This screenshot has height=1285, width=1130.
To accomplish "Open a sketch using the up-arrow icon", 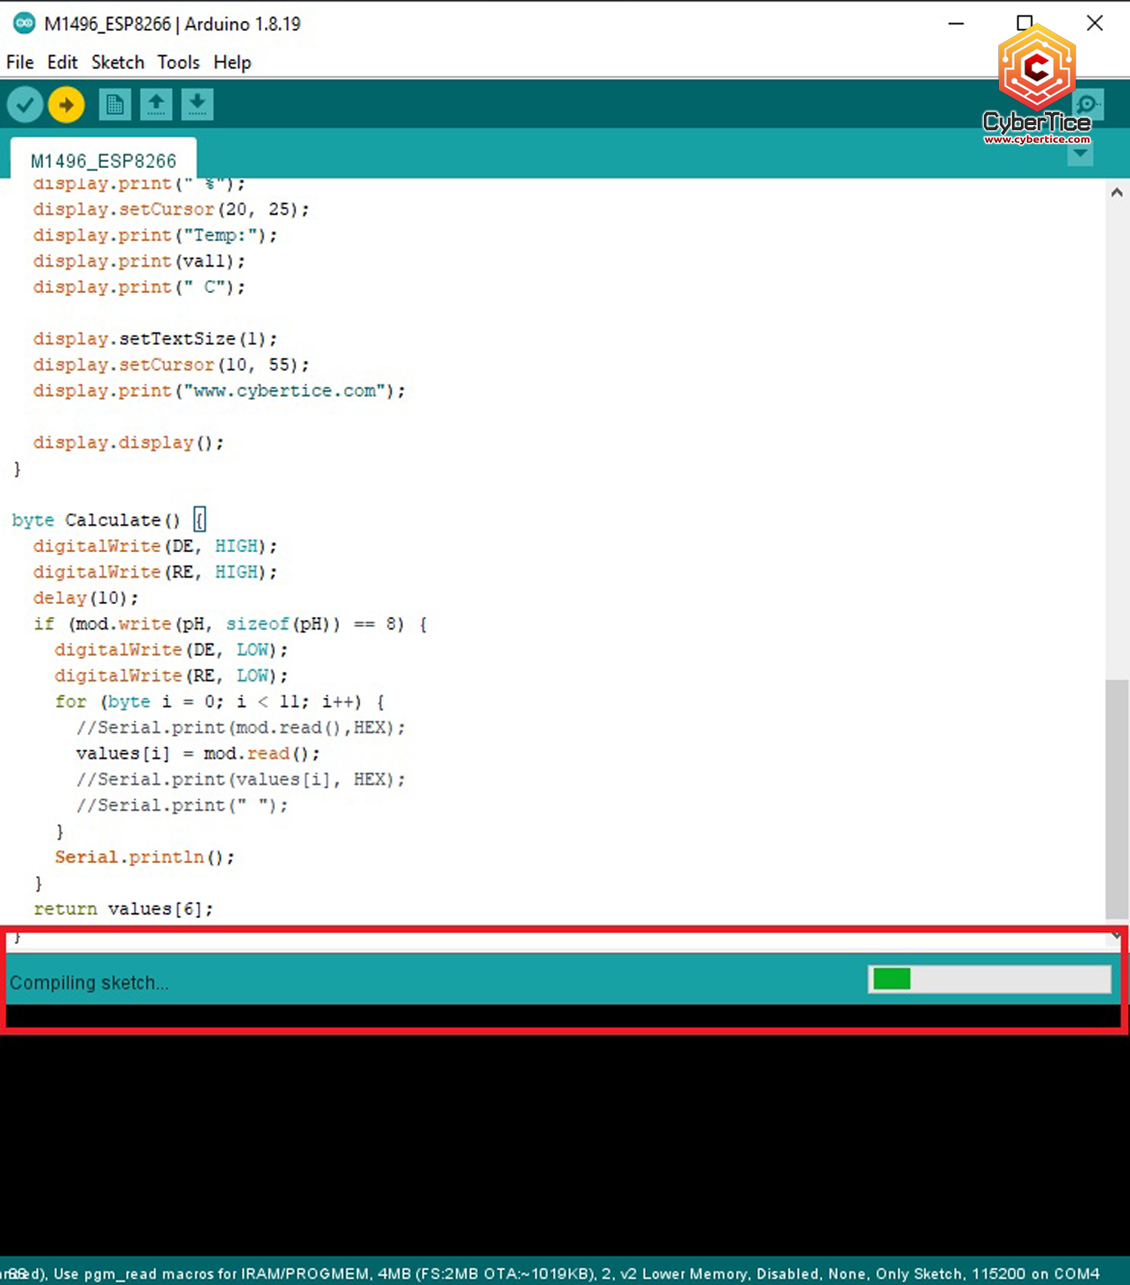I will tap(156, 105).
